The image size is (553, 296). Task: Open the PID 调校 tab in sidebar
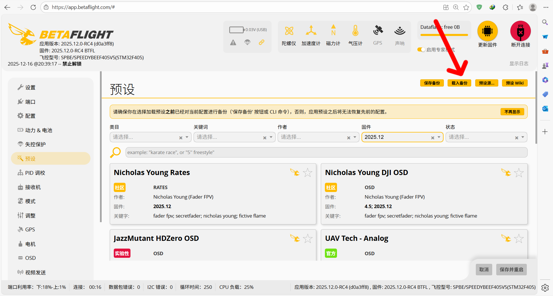[x=35, y=173]
